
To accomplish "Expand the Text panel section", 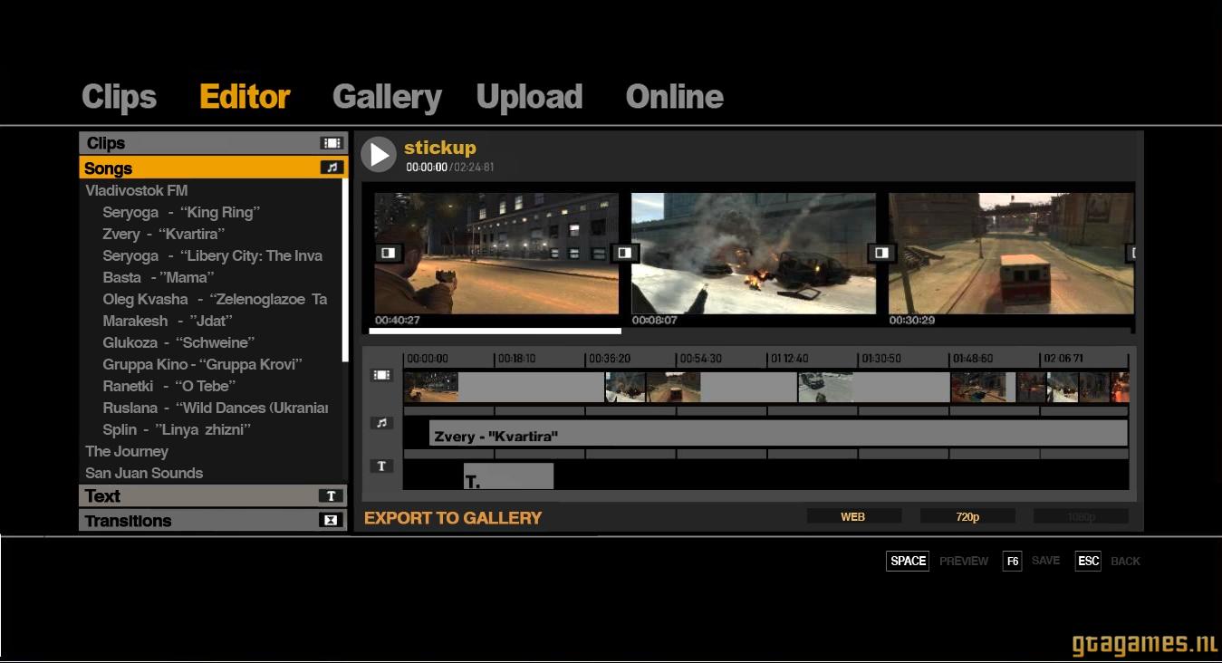I will point(214,495).
